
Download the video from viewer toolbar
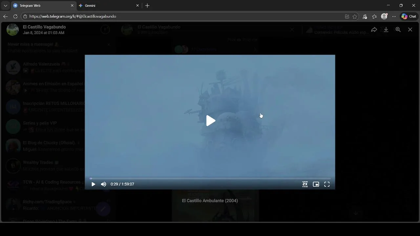pos(386,29)
